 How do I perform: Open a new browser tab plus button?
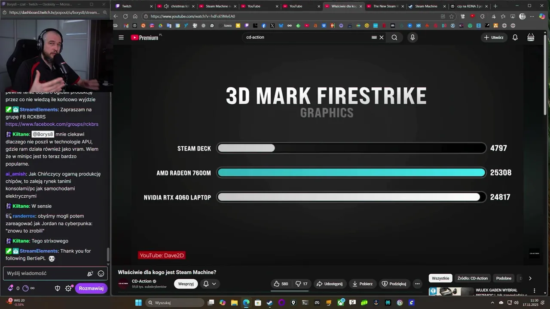(495, 6)
